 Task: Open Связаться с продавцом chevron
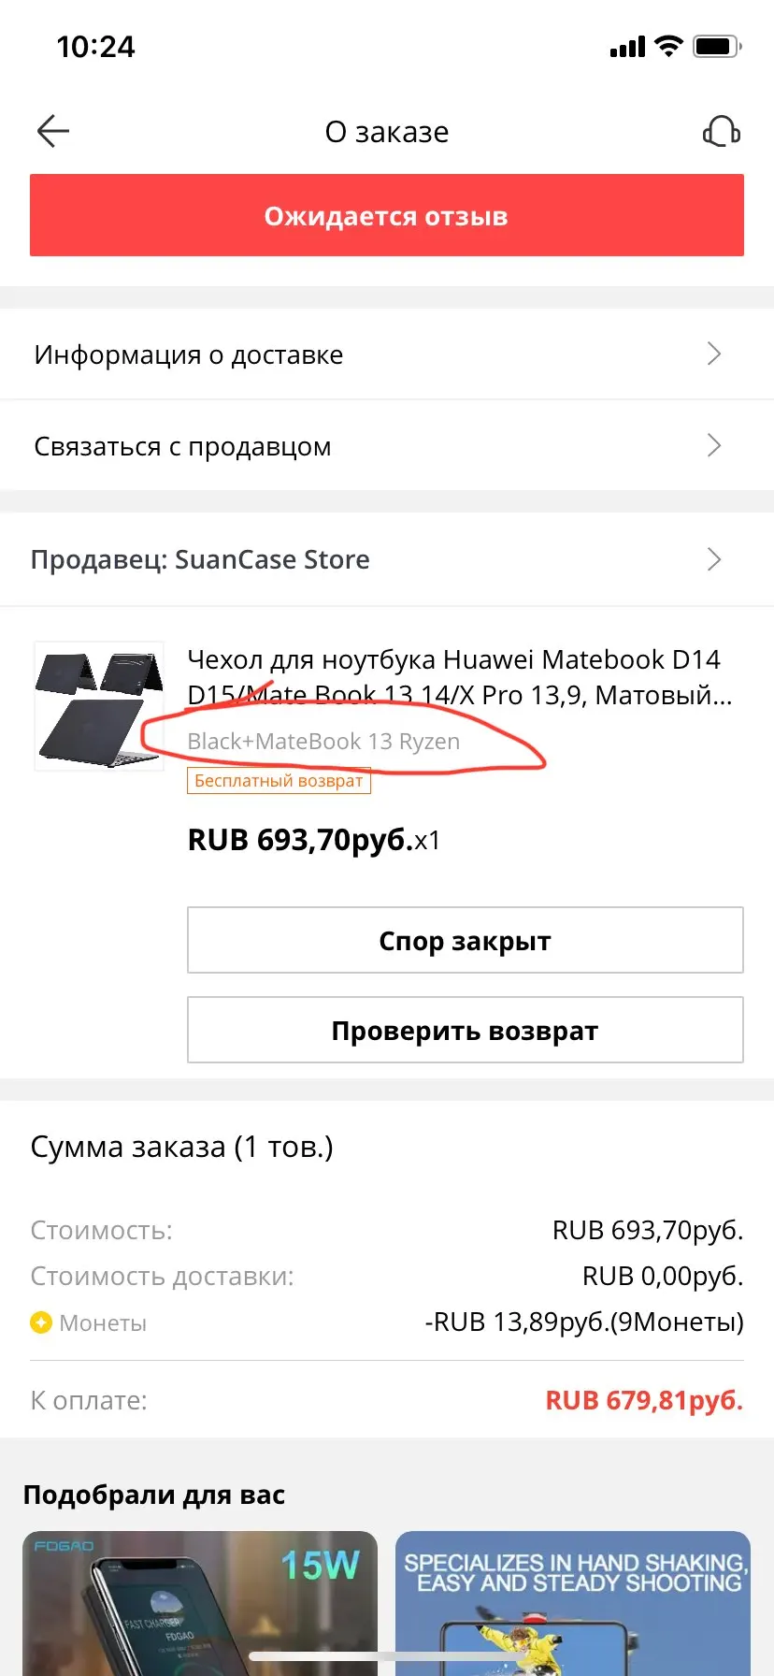click(714, 445)
